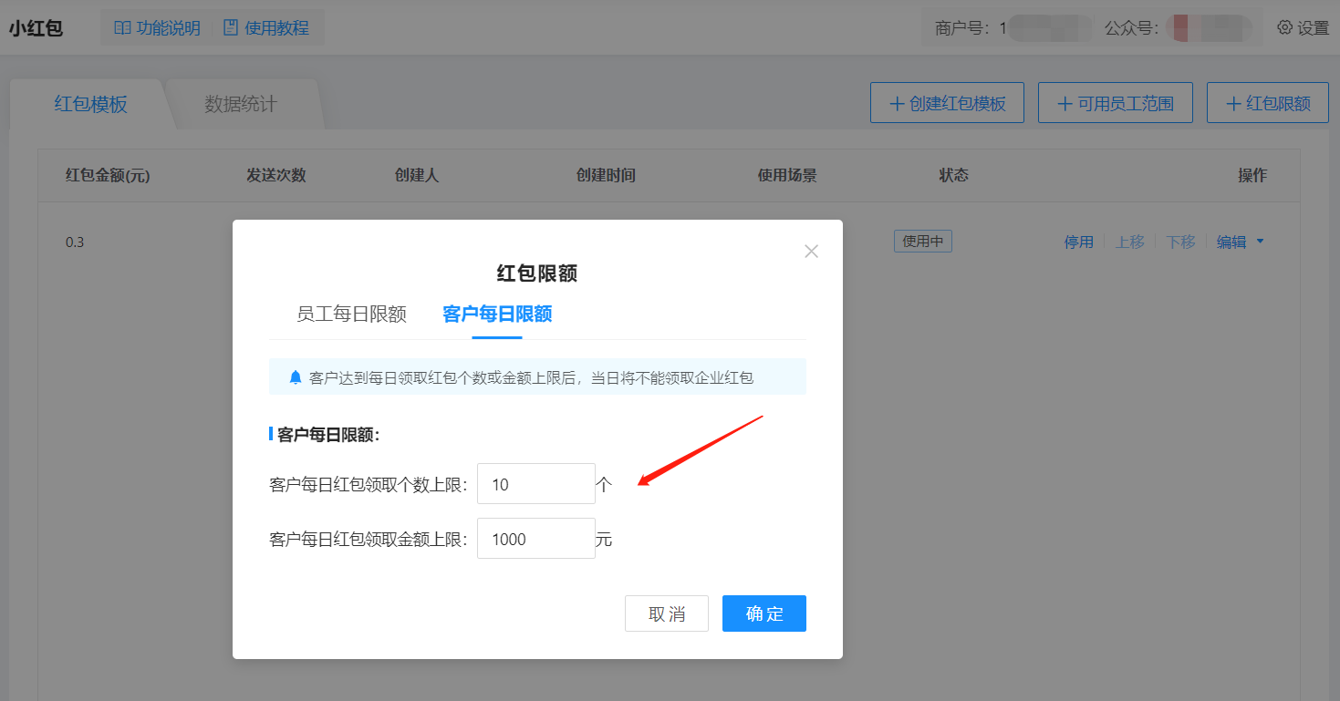Click the 状态 column header
This screenshot has height=701, width=1340.
tap(954, 175)
